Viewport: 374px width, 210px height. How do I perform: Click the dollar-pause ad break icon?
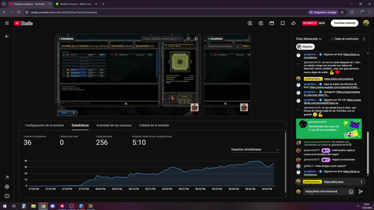click(261, 23)
